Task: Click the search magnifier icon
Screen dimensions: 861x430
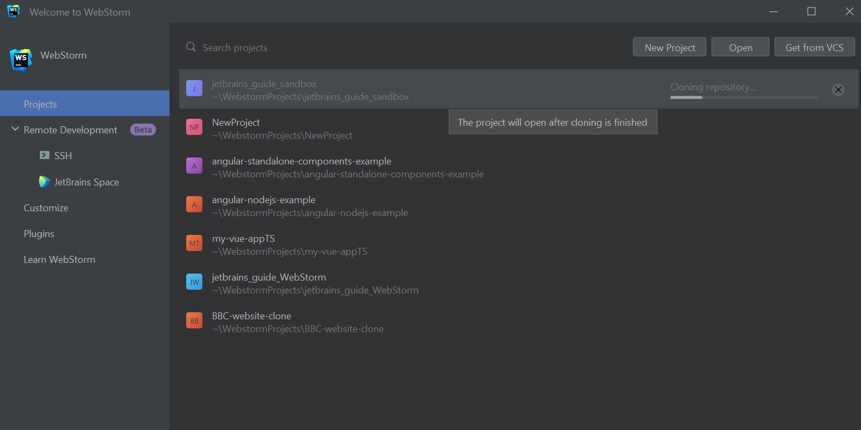Action: 191,47
